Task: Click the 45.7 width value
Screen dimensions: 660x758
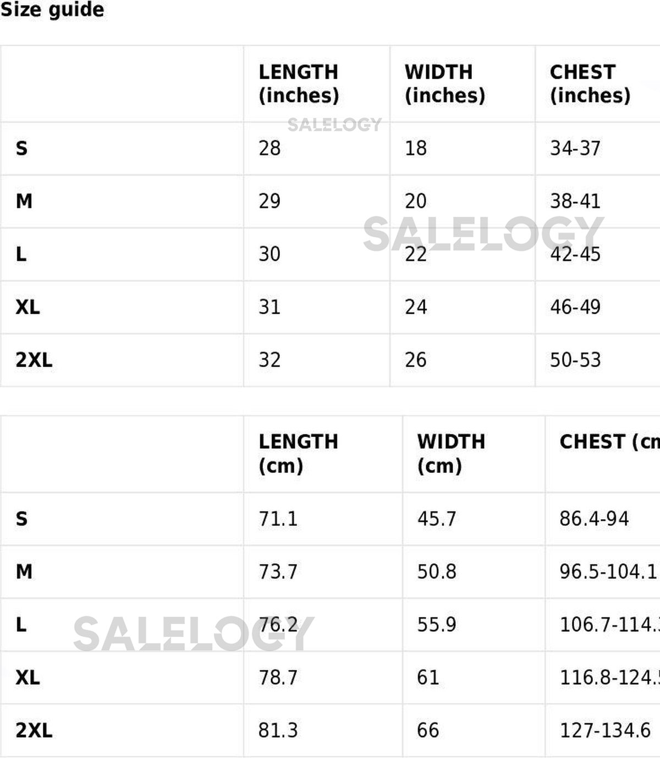Action: point(437,519)
